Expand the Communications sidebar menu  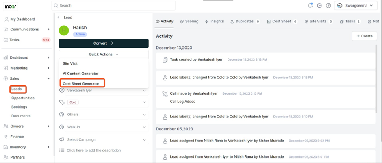click(x=48, y=30)
